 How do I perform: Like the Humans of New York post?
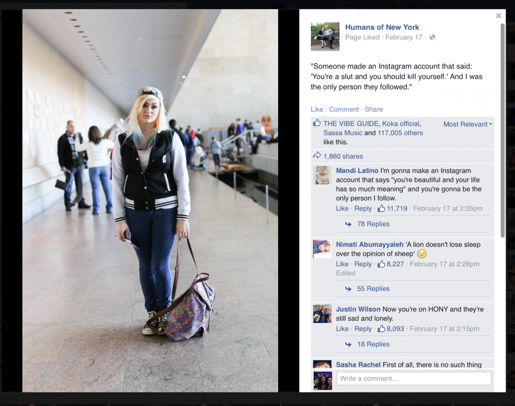pos(317,110)
